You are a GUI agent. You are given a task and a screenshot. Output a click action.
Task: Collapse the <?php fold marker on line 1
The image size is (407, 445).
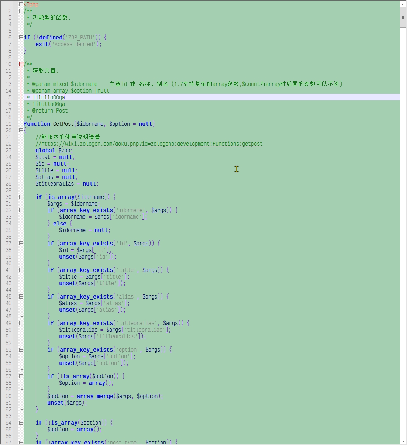tap(21, 4)
